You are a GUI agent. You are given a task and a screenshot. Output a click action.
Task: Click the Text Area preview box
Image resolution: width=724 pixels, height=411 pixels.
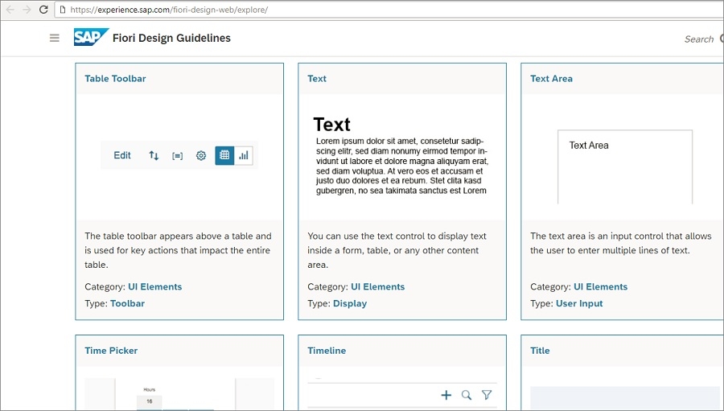click(x=625, y=166)
